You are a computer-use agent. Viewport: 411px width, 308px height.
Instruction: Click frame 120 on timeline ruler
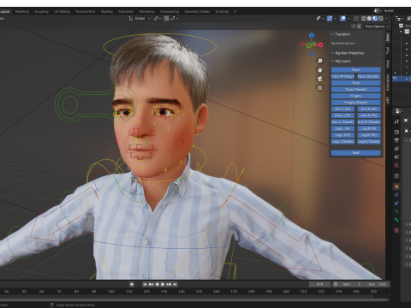(146, 292)
